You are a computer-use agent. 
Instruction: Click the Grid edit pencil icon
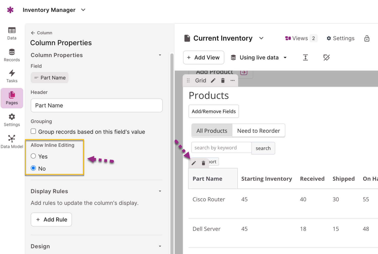point(213,81)
